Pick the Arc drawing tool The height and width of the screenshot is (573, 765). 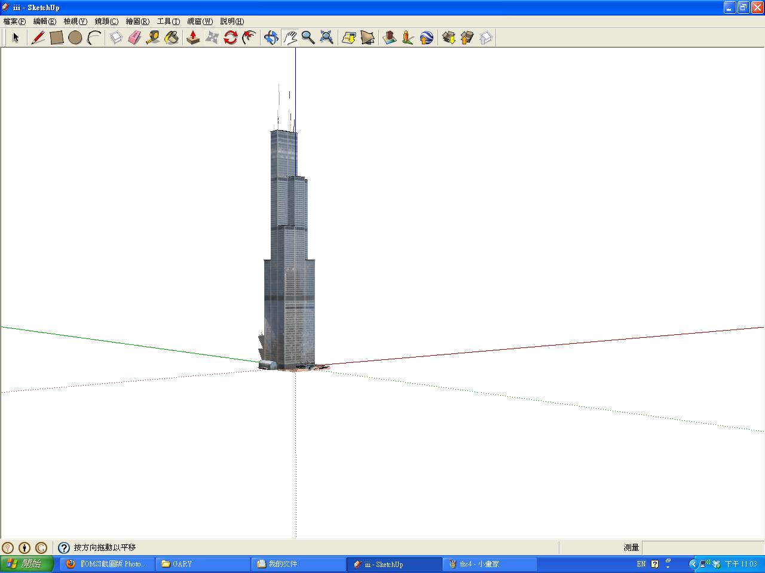click(x=94, y=38)
